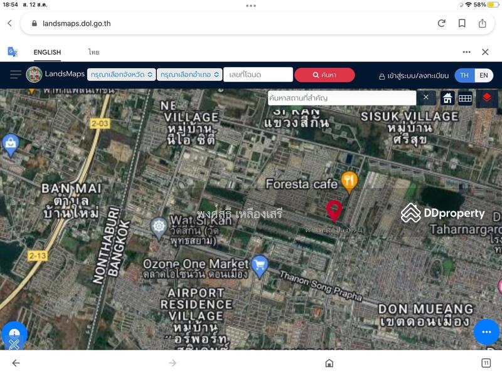Focus the important places search field
Screen dimensions: 502x376
click(x=342, y=98)
